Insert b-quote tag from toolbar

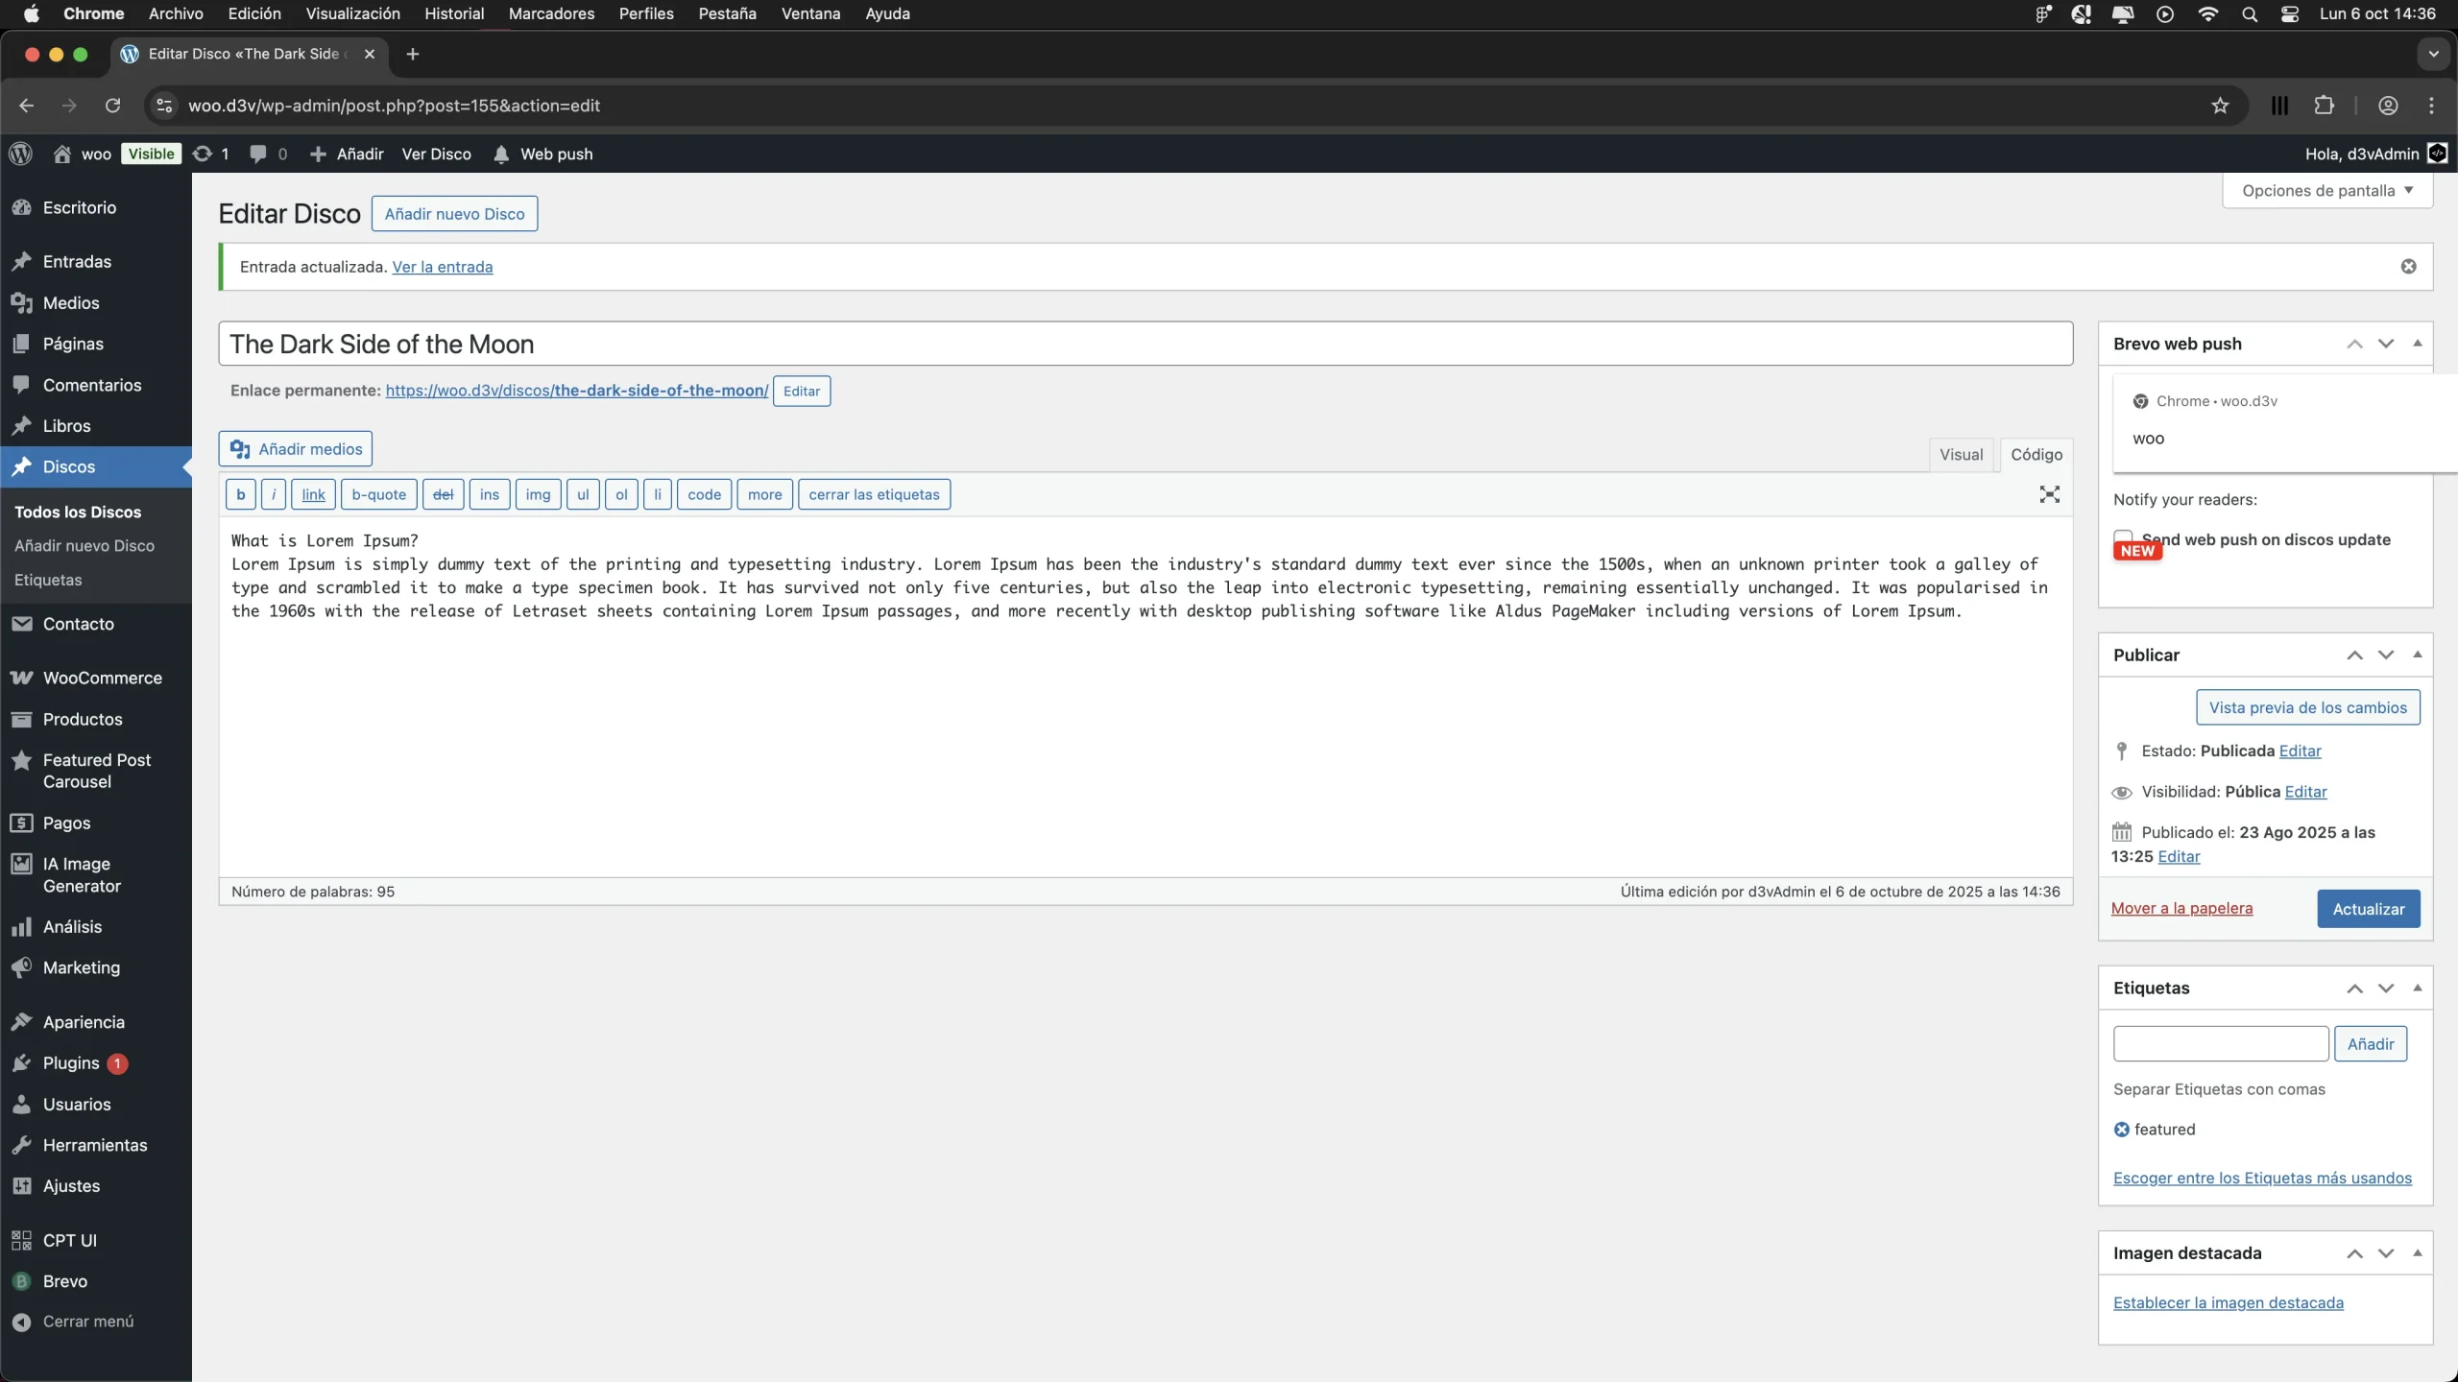[378, 494]
